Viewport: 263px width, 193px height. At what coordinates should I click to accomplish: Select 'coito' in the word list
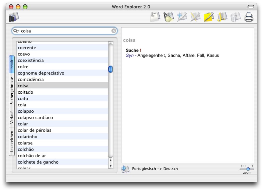62,98
